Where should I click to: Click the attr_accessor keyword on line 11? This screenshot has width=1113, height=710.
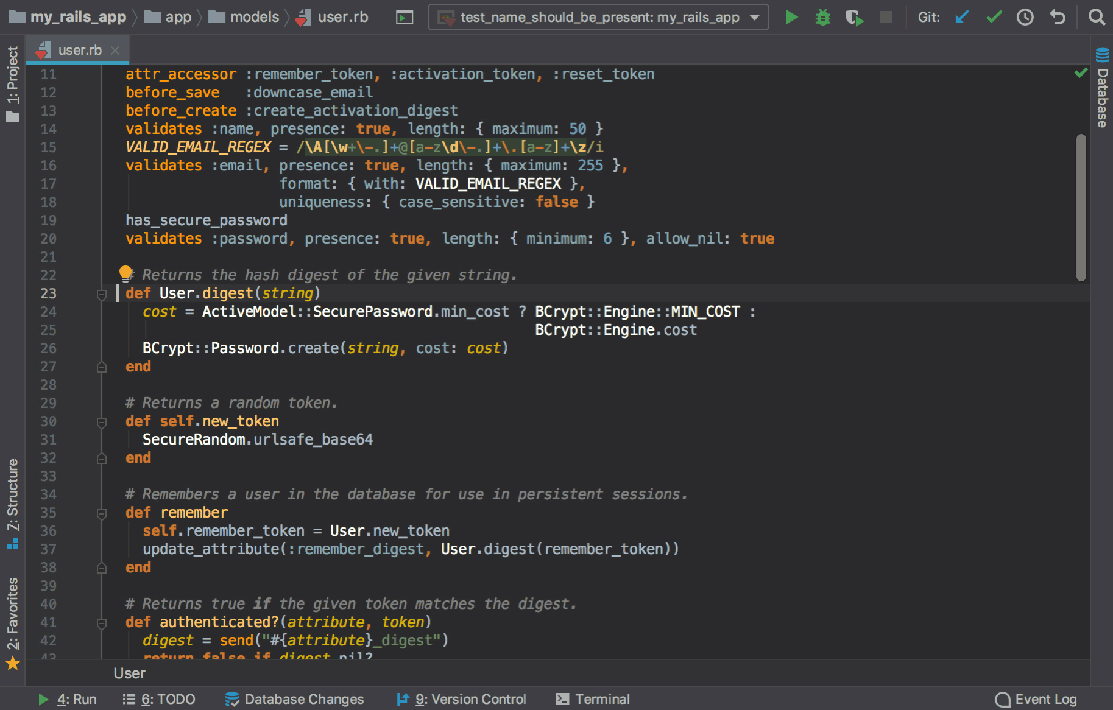click(x=181, y=74)
